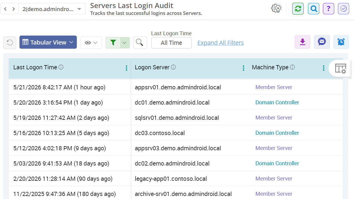This screenshot has width=354, height=199.
Task: Go to previous report with back arrow
Action: [5, 9]
